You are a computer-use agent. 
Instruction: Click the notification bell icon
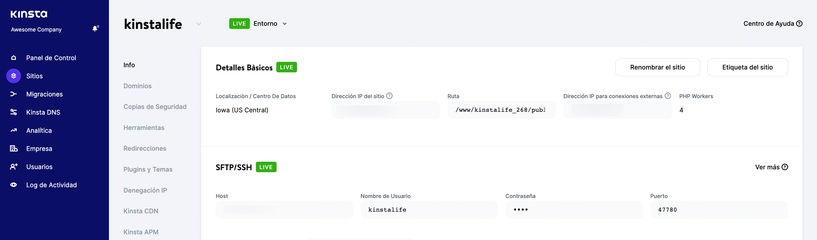[x=95, y=29]
